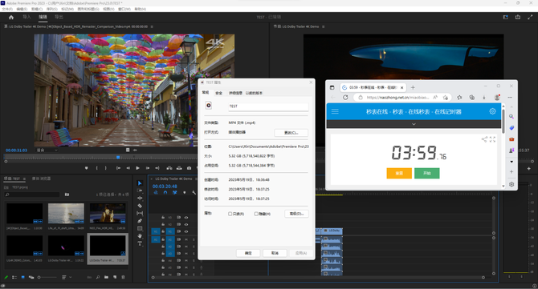538x289 pixels.
Task: Switch project panel to list view
Action: tap(14, 277)
